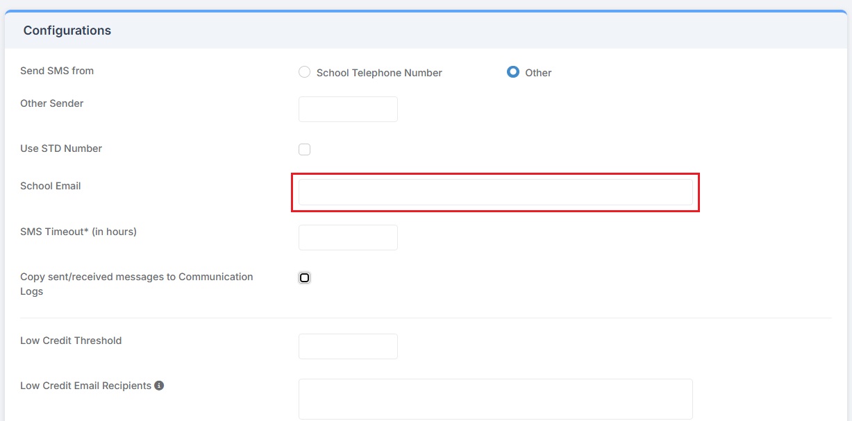Click into the School Email input box
The image size is (852, 421).
[x=495, y=192]
